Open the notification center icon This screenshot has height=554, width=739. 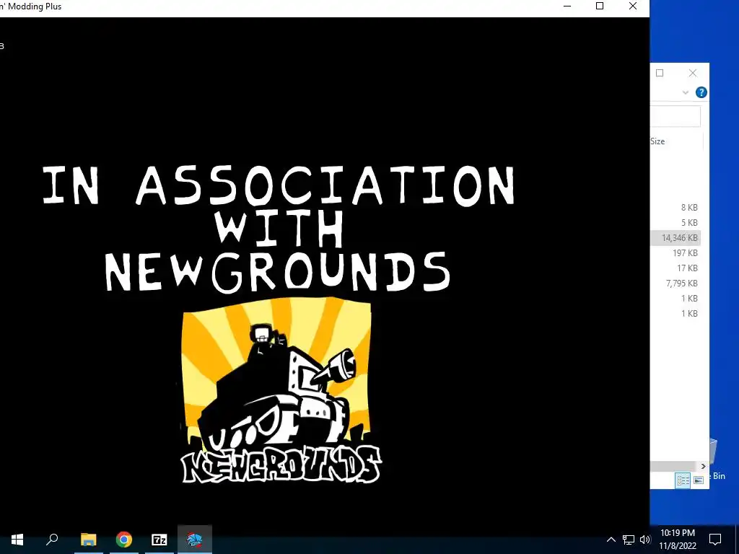pyautogui.click(x=715, y=540)
